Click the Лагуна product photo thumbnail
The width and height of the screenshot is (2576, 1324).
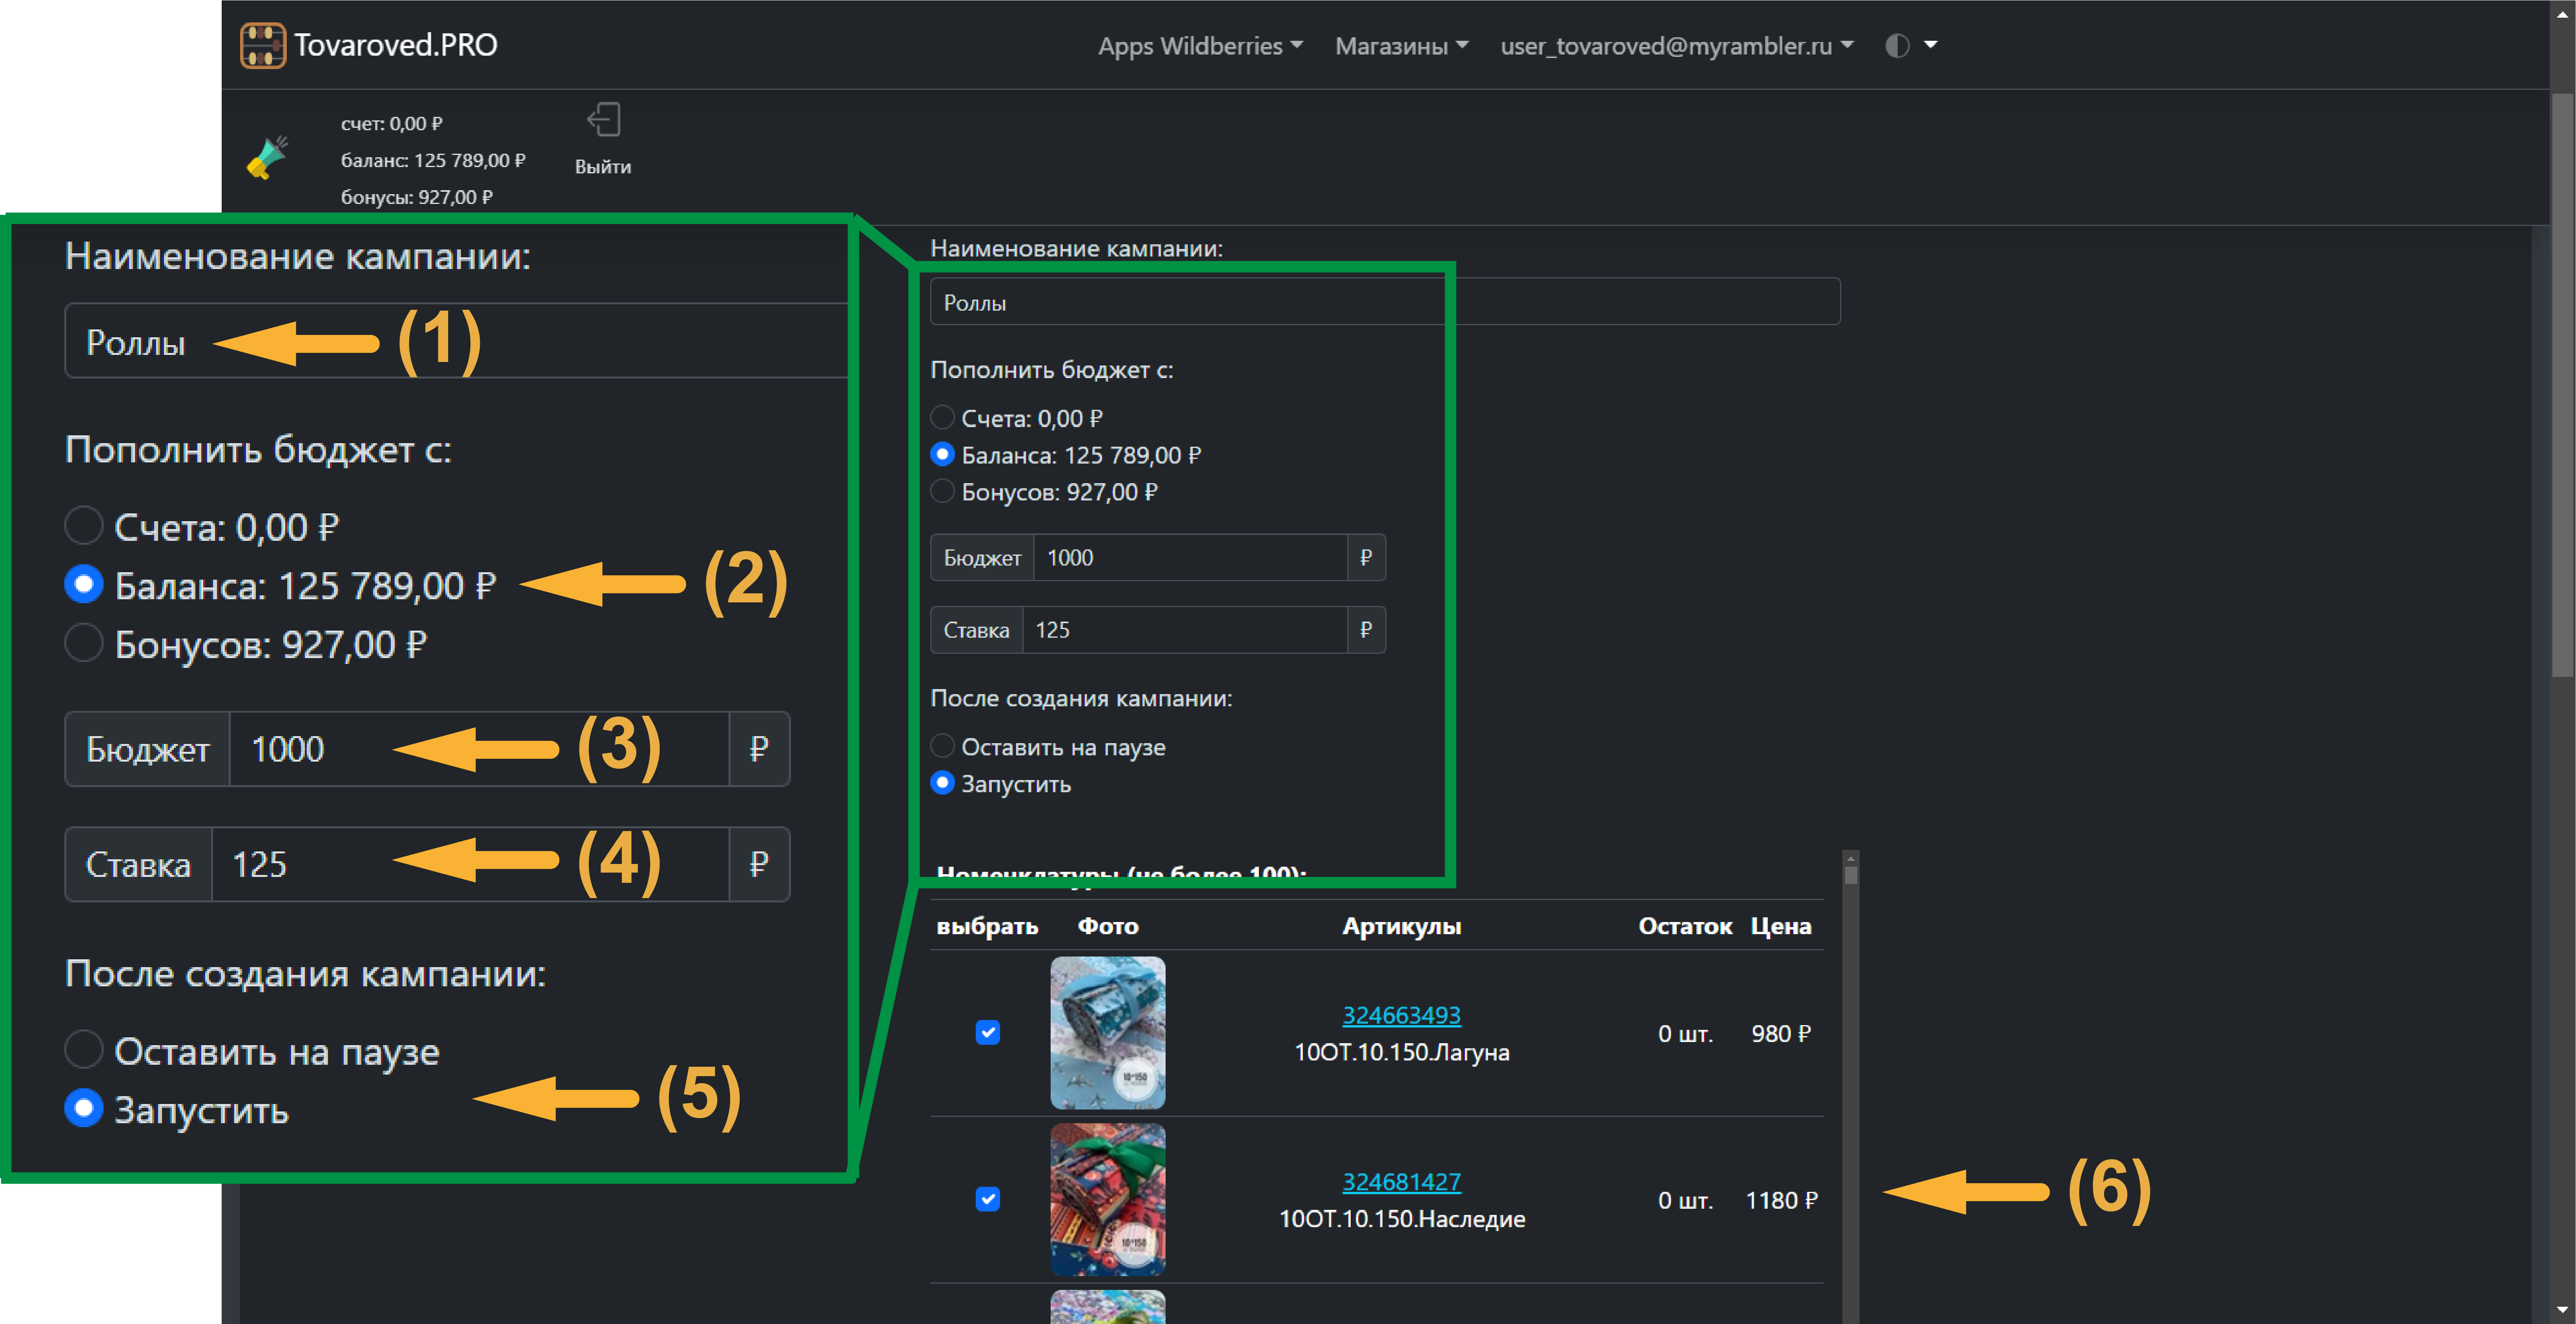click(x=1107, y=1032)
